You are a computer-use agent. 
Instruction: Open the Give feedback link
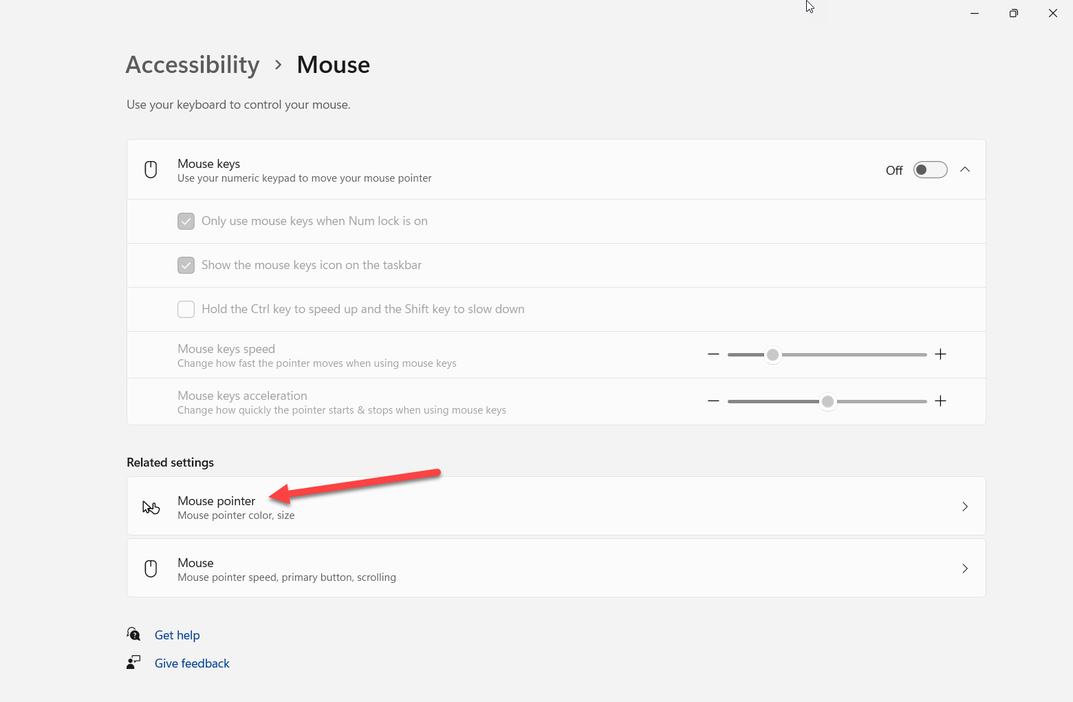192,663
